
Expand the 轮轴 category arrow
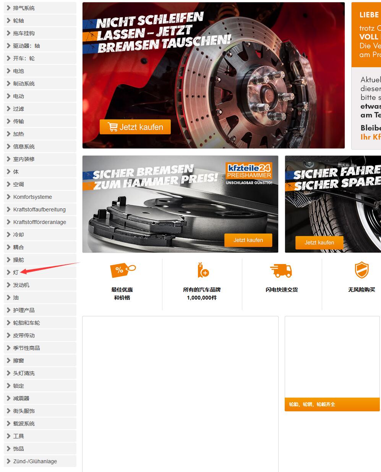[8, 20]
